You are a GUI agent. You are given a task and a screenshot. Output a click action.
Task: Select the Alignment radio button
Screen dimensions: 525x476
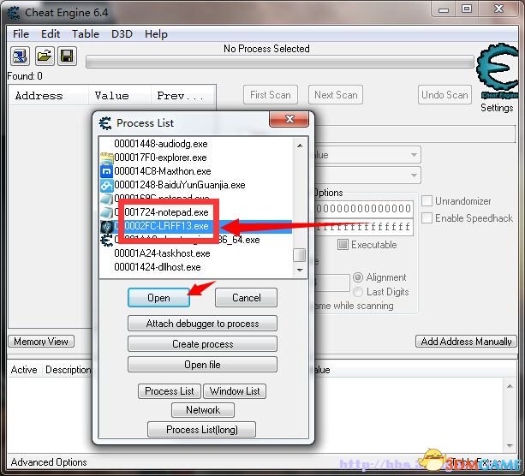tap(358, 277)
